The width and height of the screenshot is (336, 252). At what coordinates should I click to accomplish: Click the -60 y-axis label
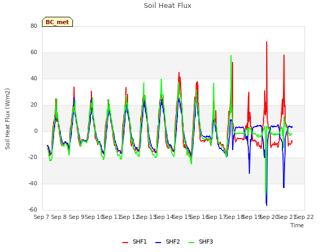click(33, 209)
